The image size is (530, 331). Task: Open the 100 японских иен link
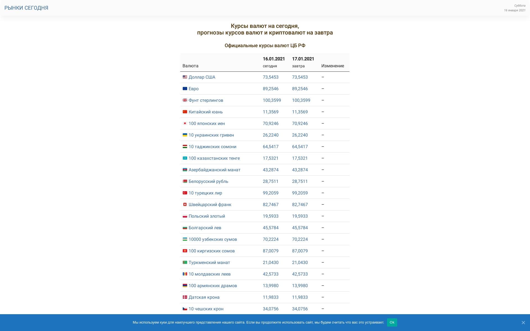point(207,124)
